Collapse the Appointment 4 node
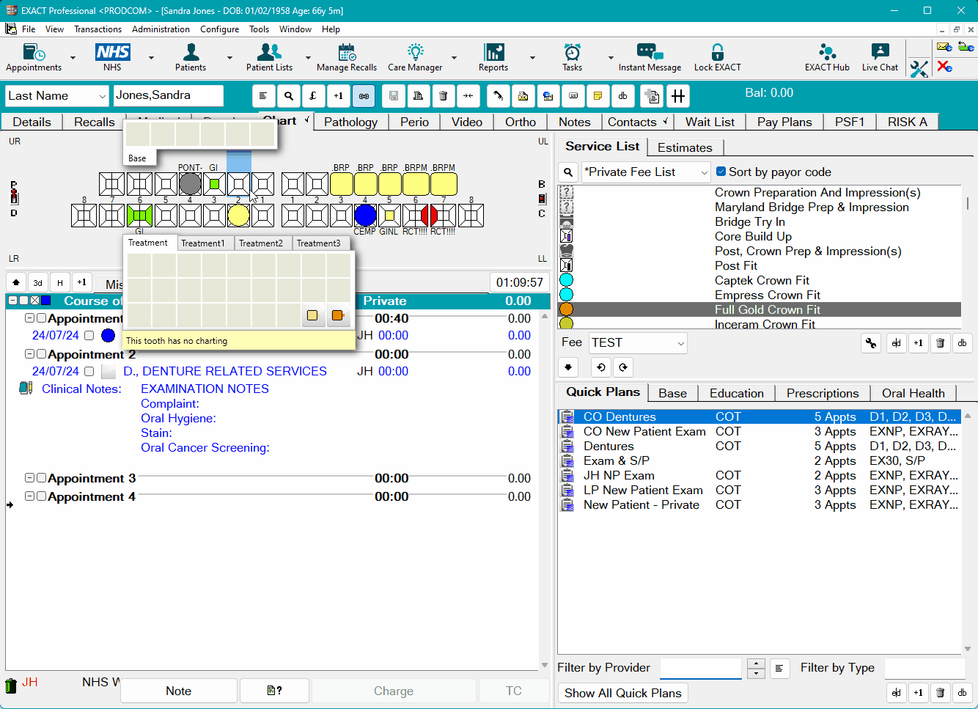 (30, 496)
